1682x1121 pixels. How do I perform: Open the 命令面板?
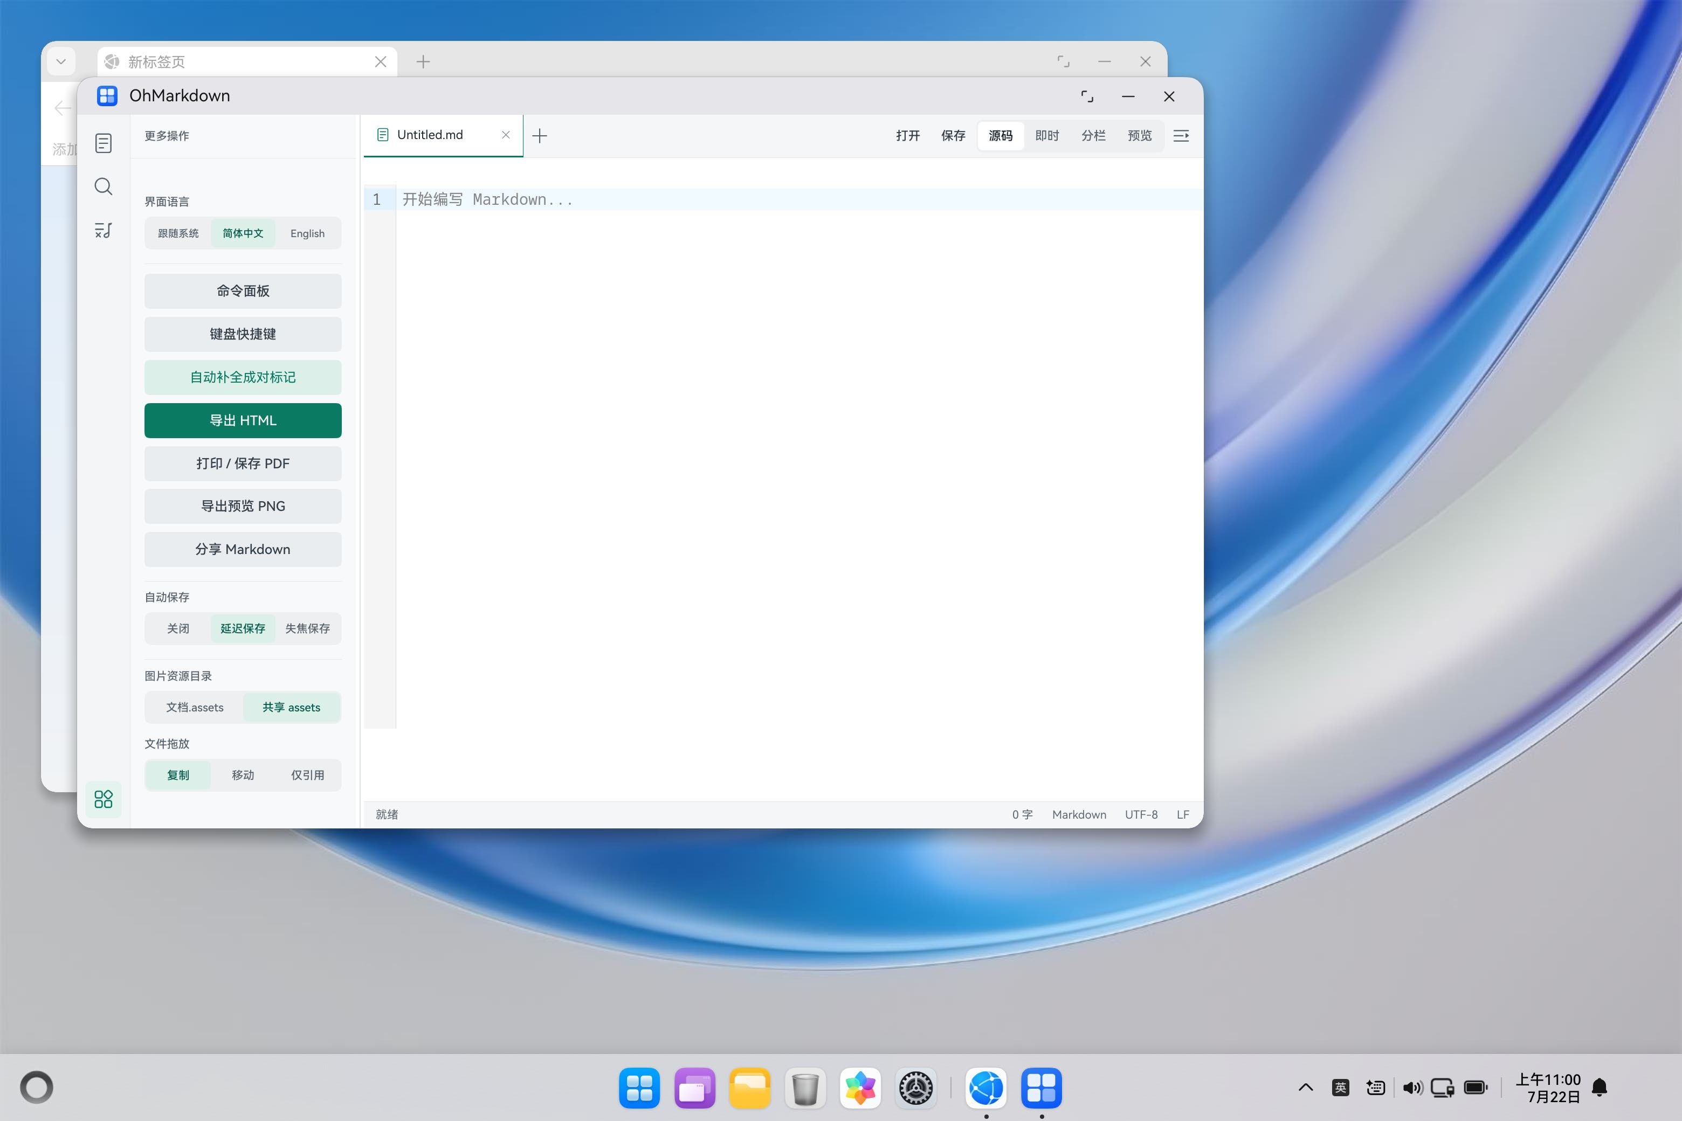tap(243, 291)
